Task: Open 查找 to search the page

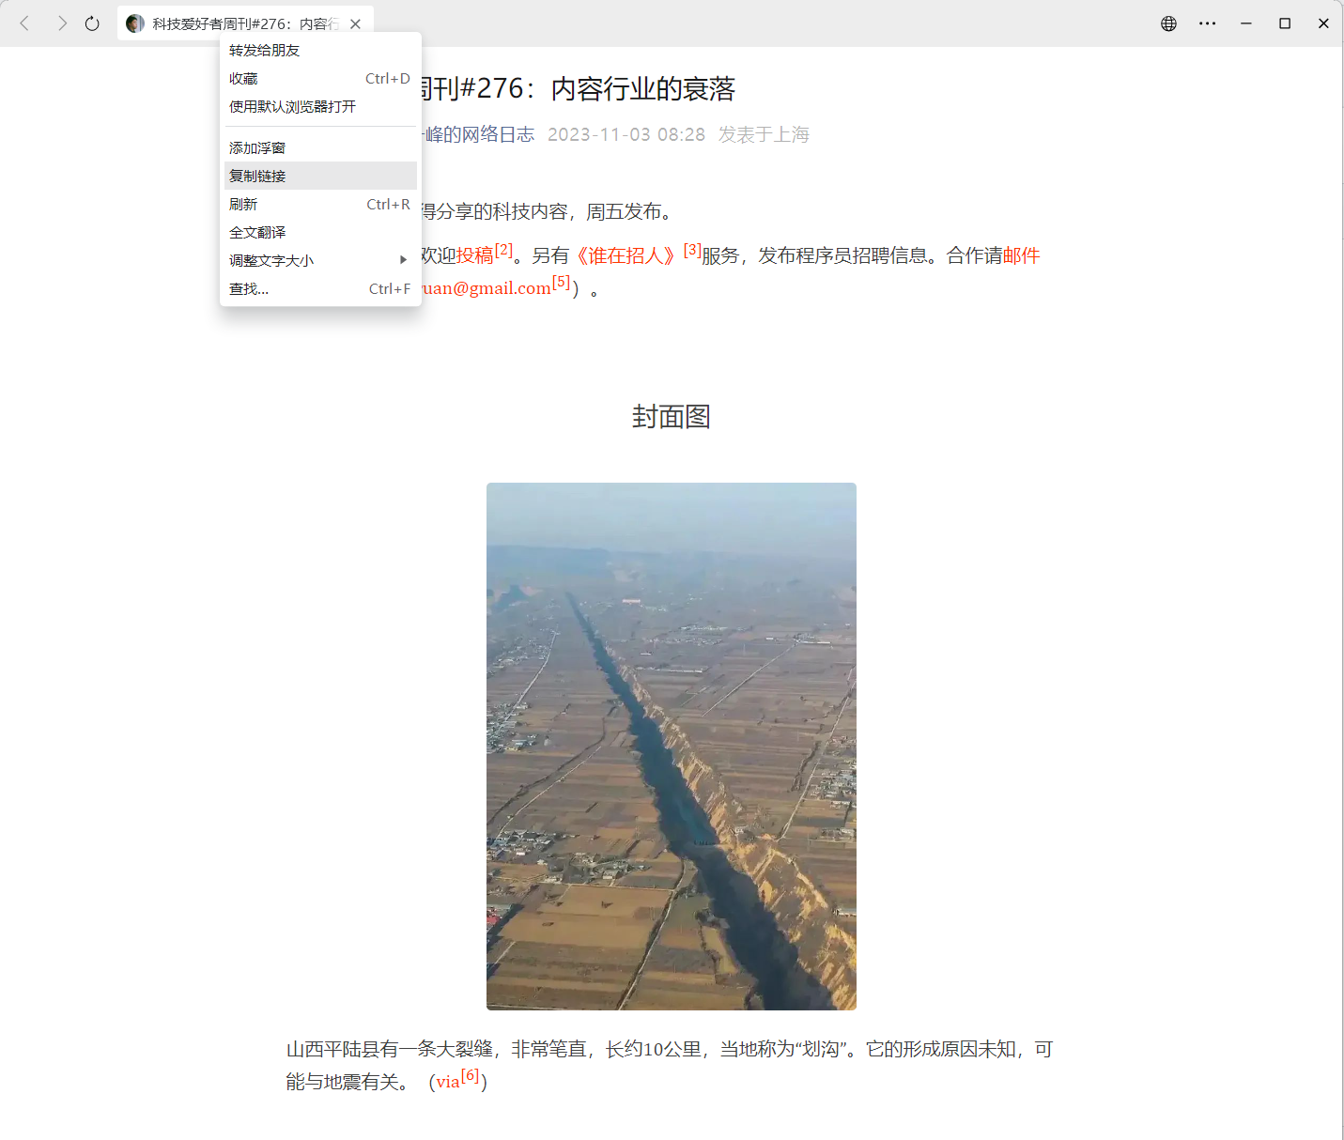Action: tap(248, 288)
